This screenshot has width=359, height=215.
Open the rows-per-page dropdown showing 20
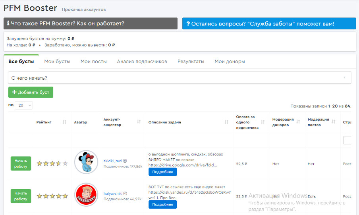coord(23,105)
